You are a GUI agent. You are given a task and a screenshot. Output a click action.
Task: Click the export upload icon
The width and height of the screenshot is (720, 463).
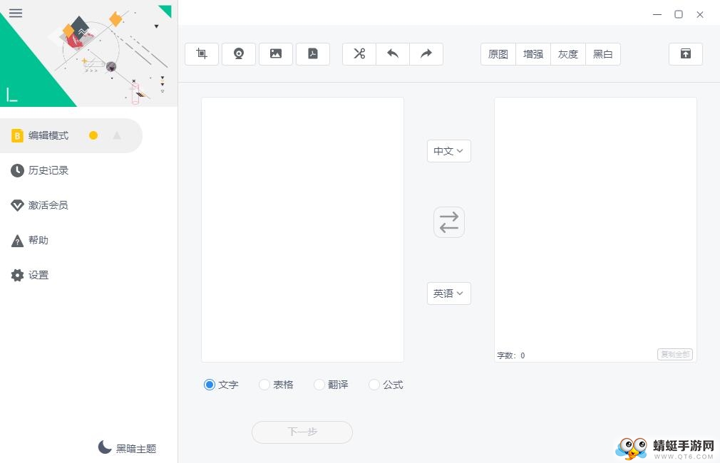tap(686, 53)
